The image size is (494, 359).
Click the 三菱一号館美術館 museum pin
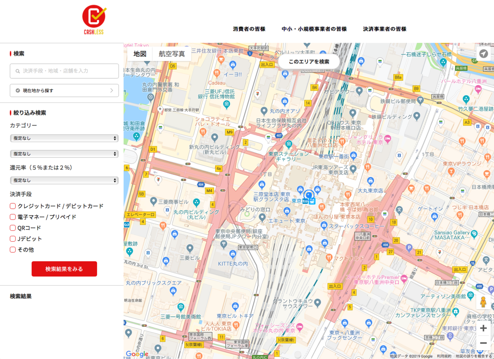tap(181, 307)
